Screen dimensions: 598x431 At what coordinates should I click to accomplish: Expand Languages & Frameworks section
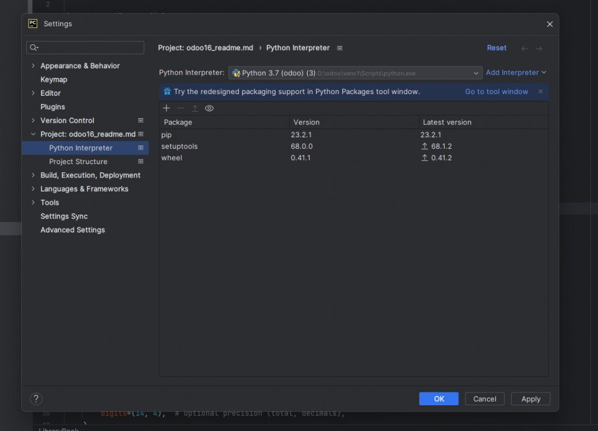pos(33,189)
